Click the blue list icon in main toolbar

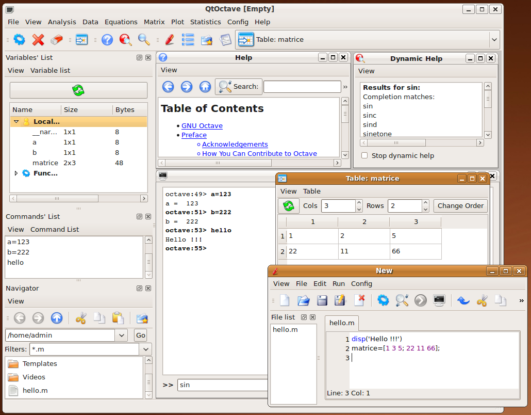(x=188, y=40)
